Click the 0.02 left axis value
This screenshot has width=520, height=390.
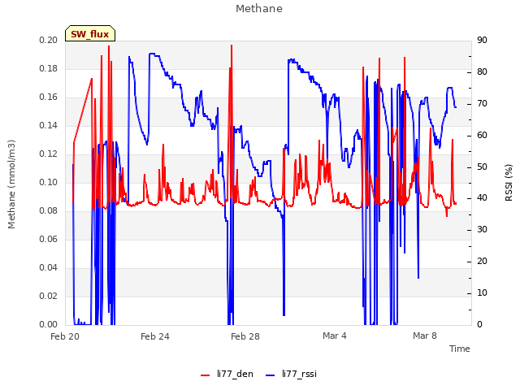pyautogui.click(x=49, y=296)
